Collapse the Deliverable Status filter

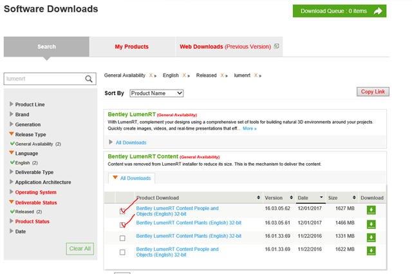point(12,202)
